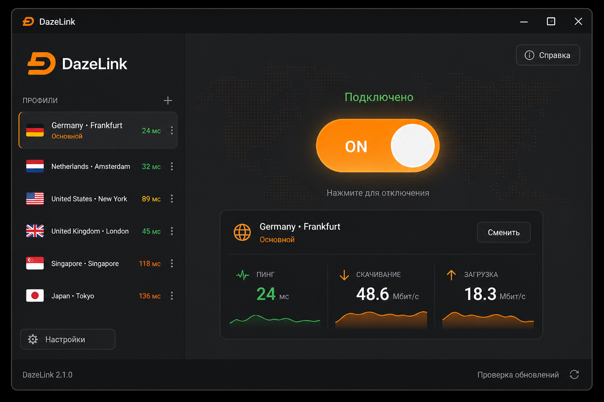Click the upload speed graph
This screenshot has width=604, height=402.
pos(488,320)
